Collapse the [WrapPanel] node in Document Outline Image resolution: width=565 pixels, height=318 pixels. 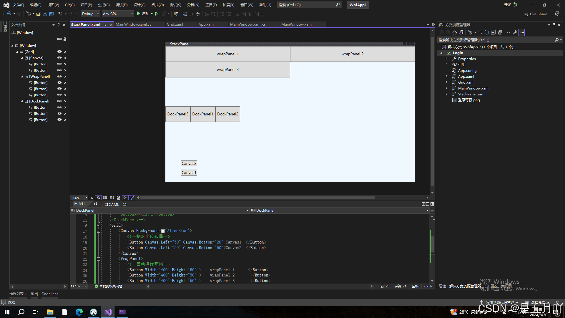pos(22,77)
